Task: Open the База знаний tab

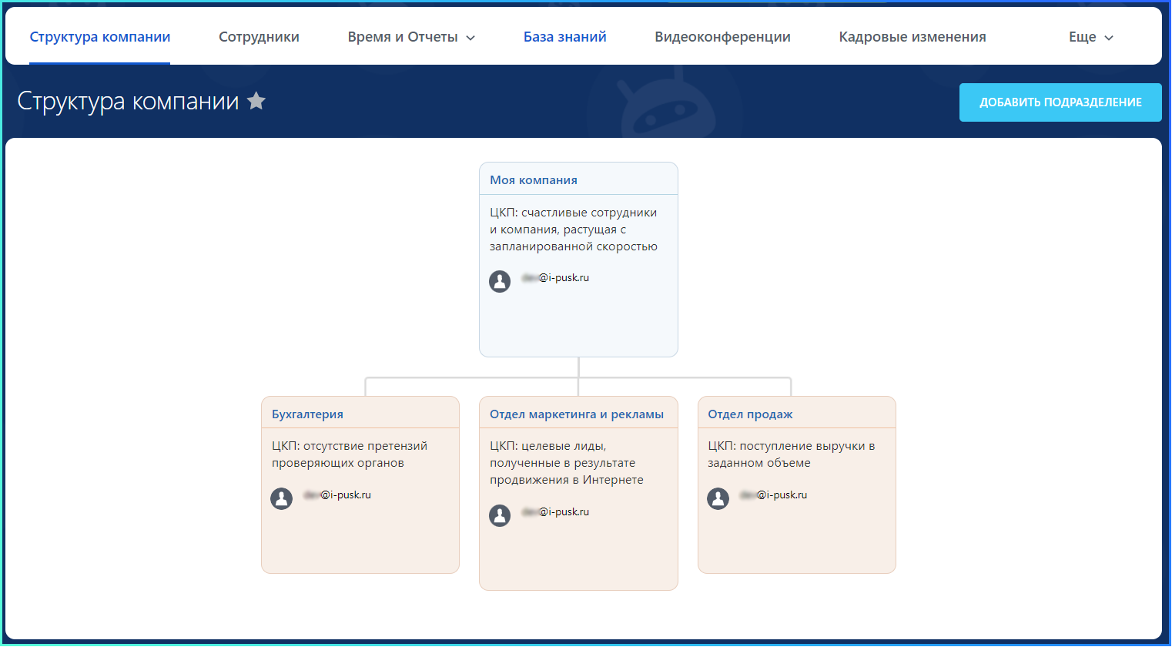Action: [564, 37]
